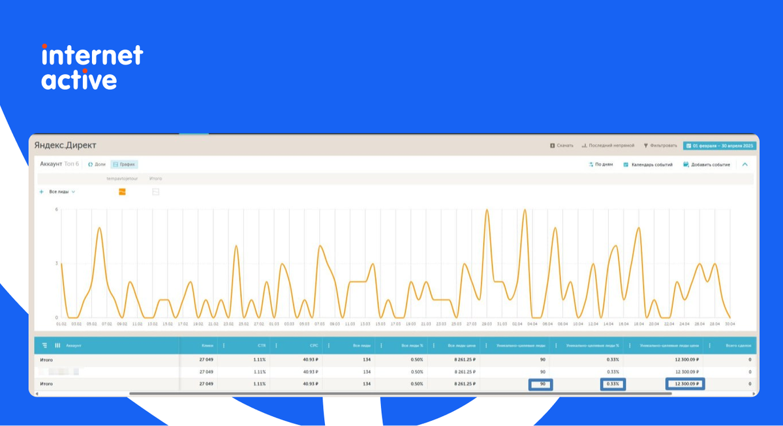Open the Последний непрямой attribution selector
The image size is (783, 426).
pos(607,145)
